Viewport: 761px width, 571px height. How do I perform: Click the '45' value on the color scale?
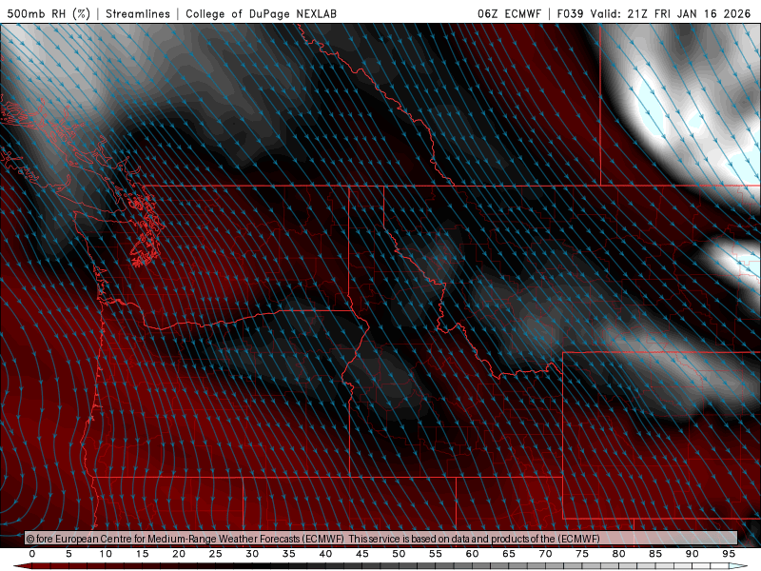pyautogui.click(x=362, y=554)
